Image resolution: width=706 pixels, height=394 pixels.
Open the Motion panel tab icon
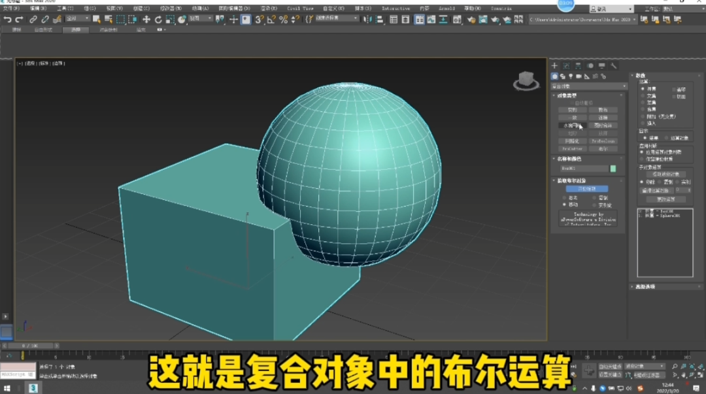(590, 66)
